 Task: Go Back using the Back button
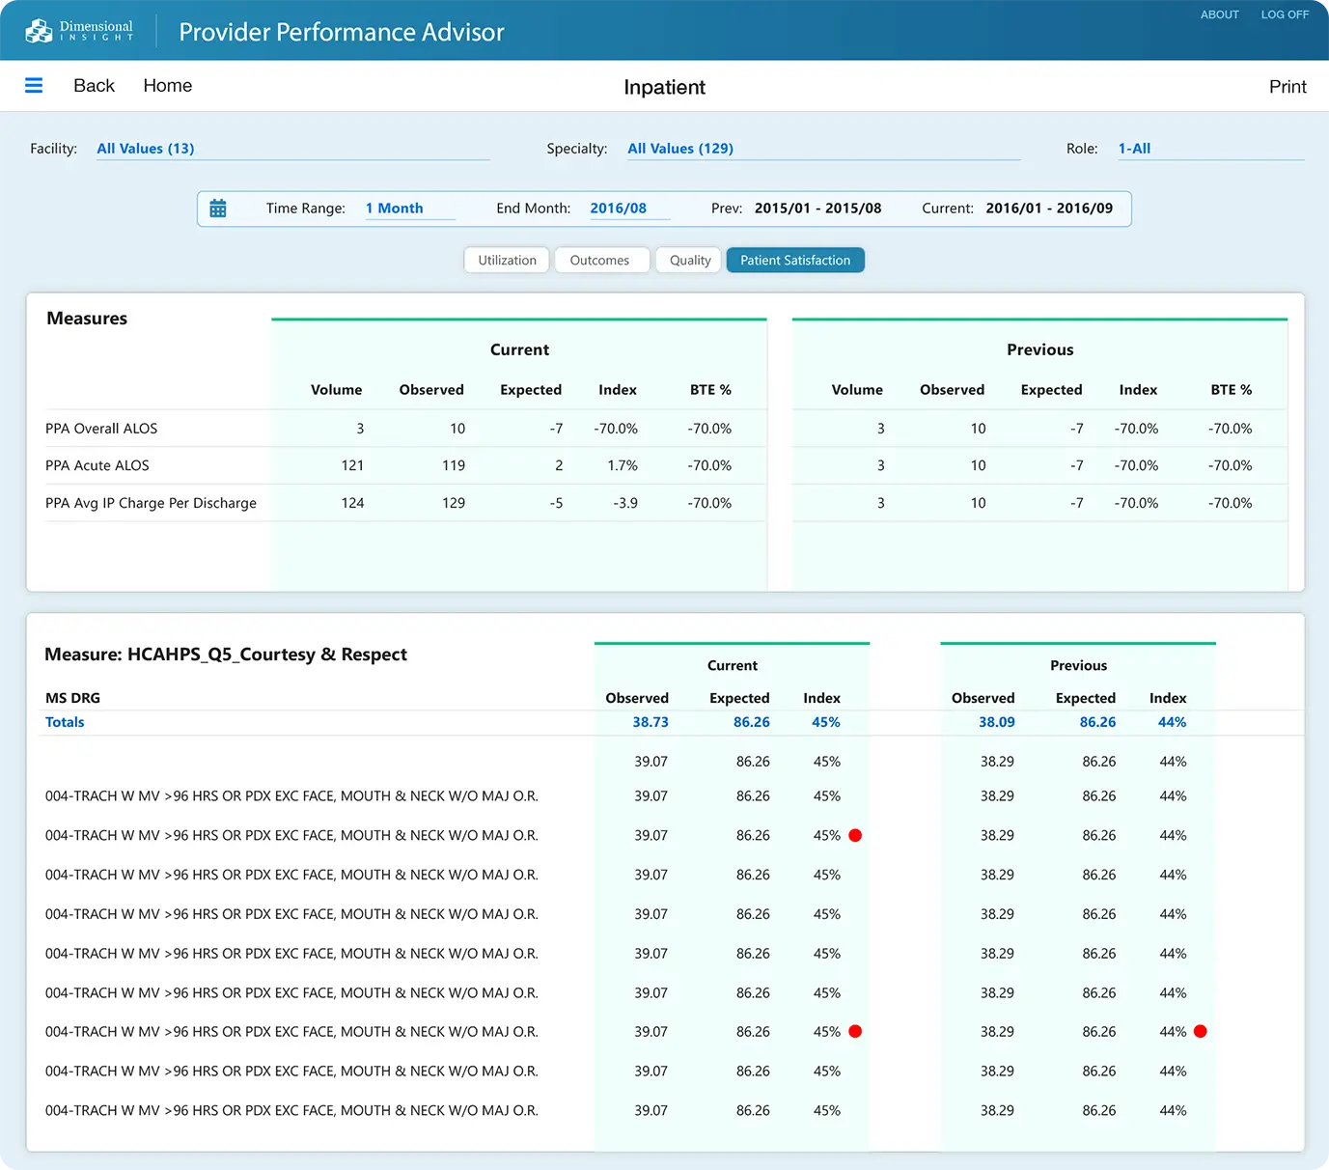[x=94, y=86]
